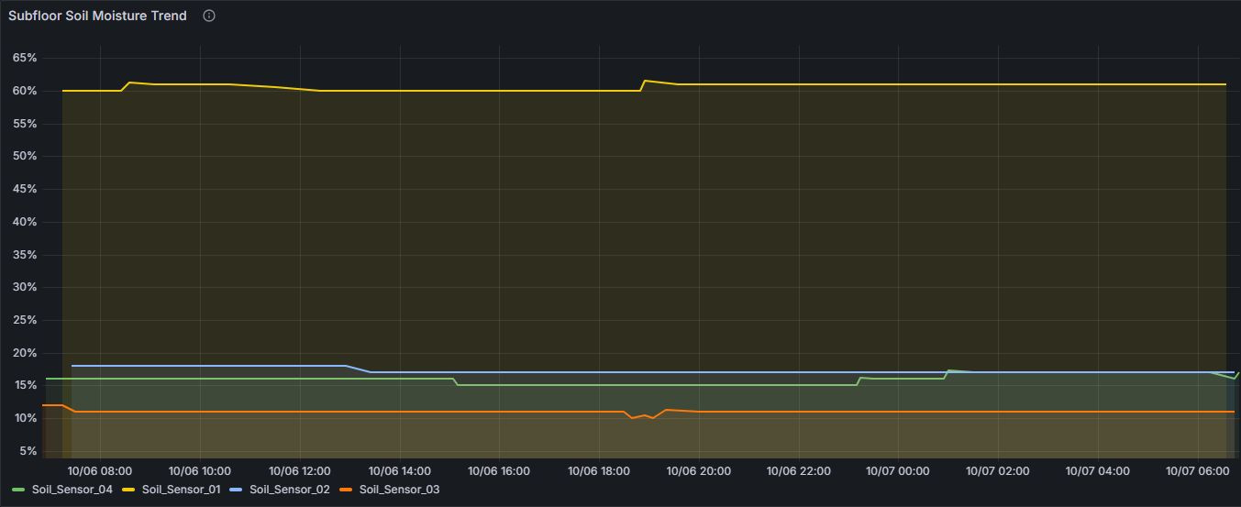Click the blue line's step-down near 13:00

[358, 369]
